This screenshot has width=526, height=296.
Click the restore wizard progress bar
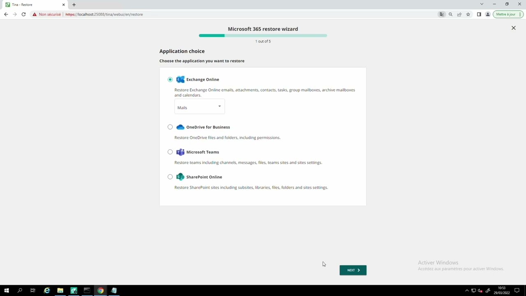point(263,36)
